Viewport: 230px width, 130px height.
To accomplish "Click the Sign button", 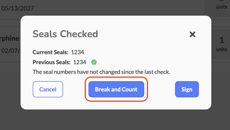I will (187, 89).
